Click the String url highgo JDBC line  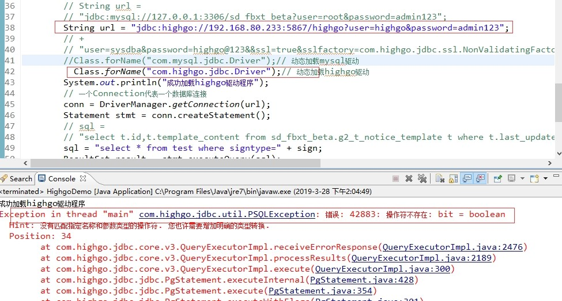286,28
